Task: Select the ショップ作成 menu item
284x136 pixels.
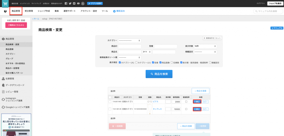Action: tap(44, 11)
